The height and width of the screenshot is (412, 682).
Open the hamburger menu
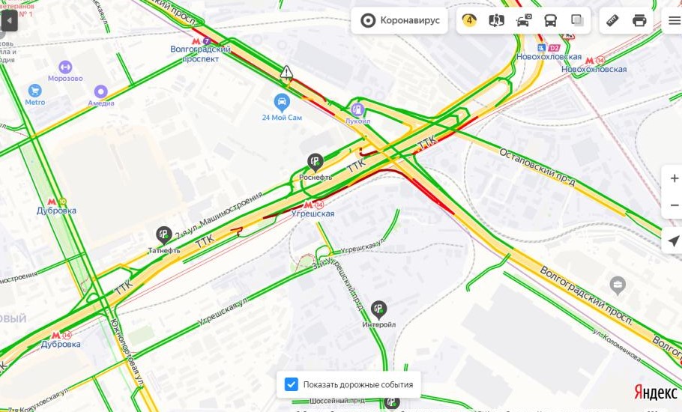tap(675, 20)
